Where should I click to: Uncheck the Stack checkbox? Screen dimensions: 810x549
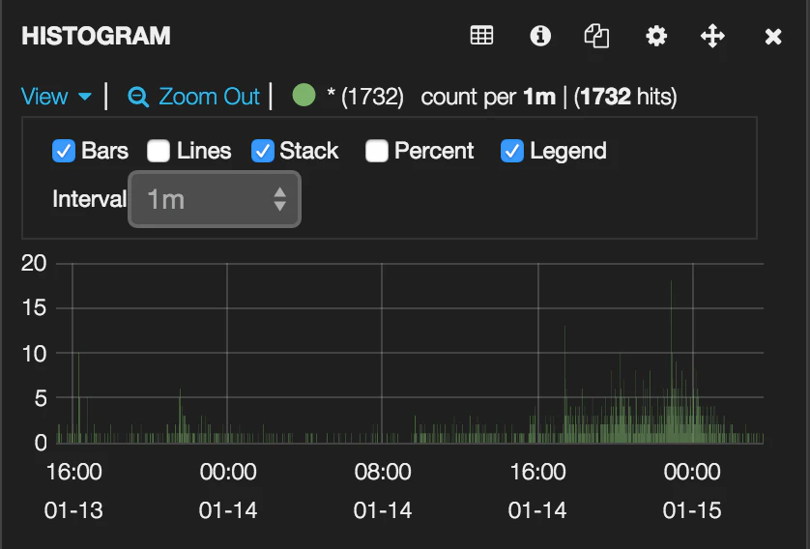click(x=262, y=151)
